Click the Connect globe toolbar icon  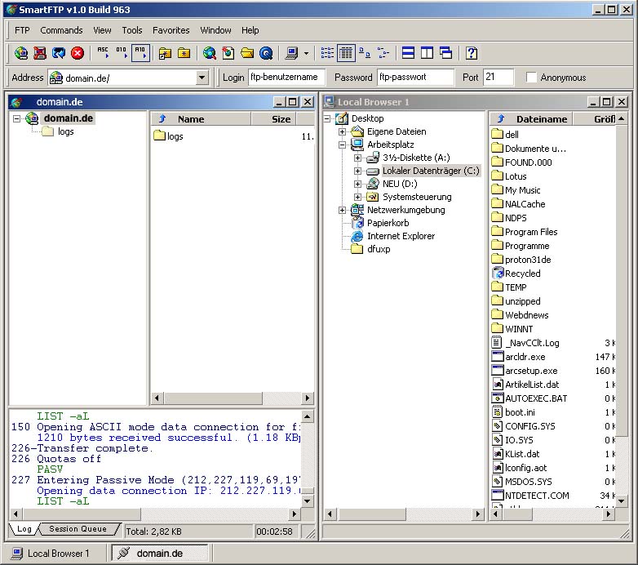point(21,53)
